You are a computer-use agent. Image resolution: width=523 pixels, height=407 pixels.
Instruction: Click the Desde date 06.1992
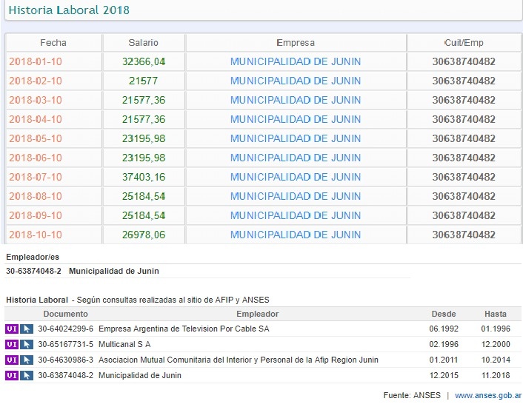pos(444,329)
